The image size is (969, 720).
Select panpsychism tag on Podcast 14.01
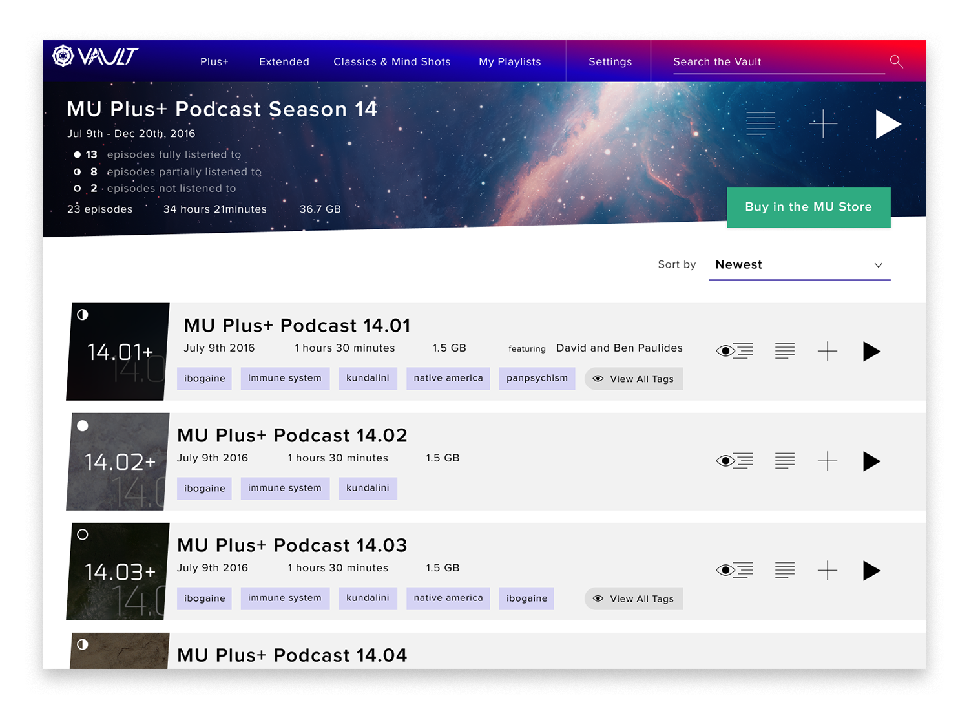[x=537, y=378]
